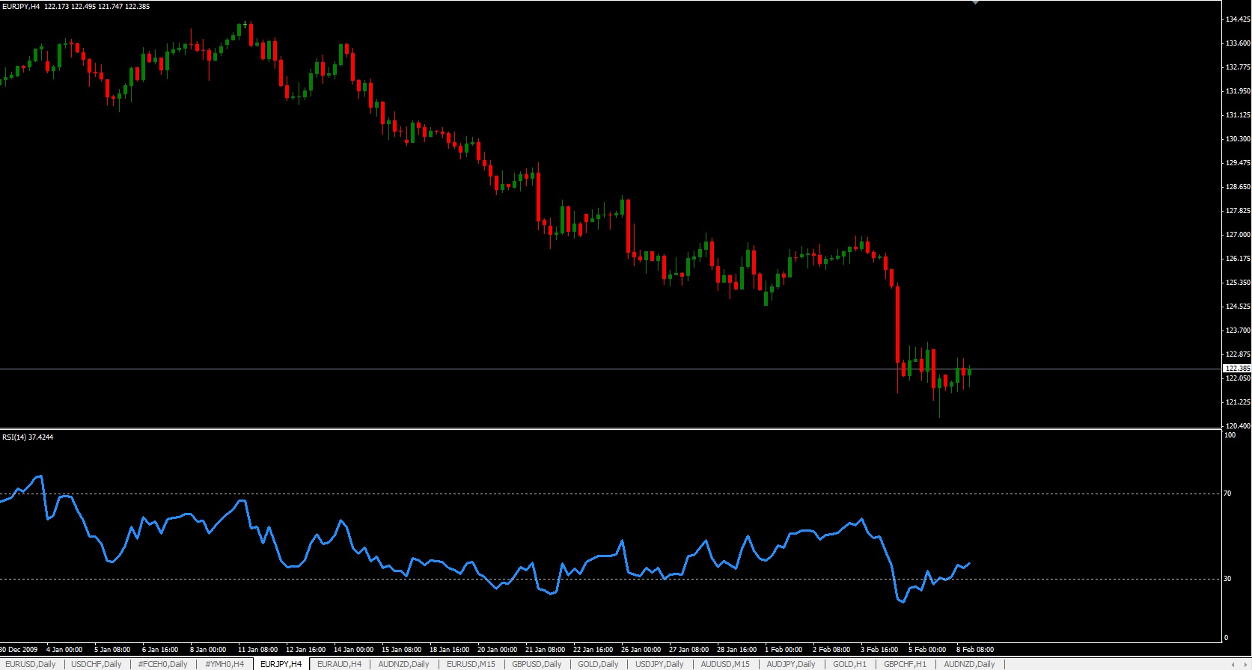The image size is (1252, 670).
Task: Open the EURAUD,H4 chart tab
Action: point(340,664)
